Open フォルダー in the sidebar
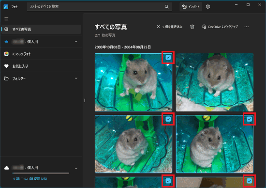266x188 pixels. click(42, 78)
